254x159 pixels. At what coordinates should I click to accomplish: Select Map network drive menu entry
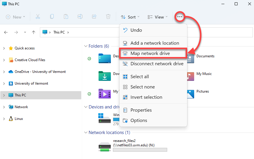(153, 53)
